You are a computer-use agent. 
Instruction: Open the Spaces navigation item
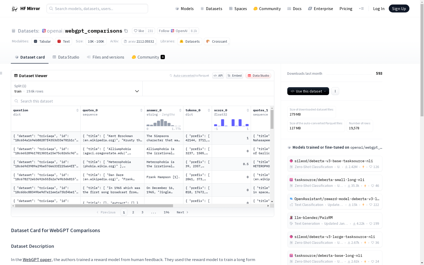pyautogui.click(x=238, y=9)
